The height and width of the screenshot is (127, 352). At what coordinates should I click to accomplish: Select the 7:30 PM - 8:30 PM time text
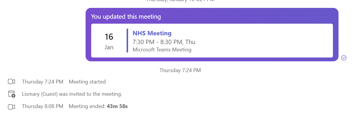point(164,42)
